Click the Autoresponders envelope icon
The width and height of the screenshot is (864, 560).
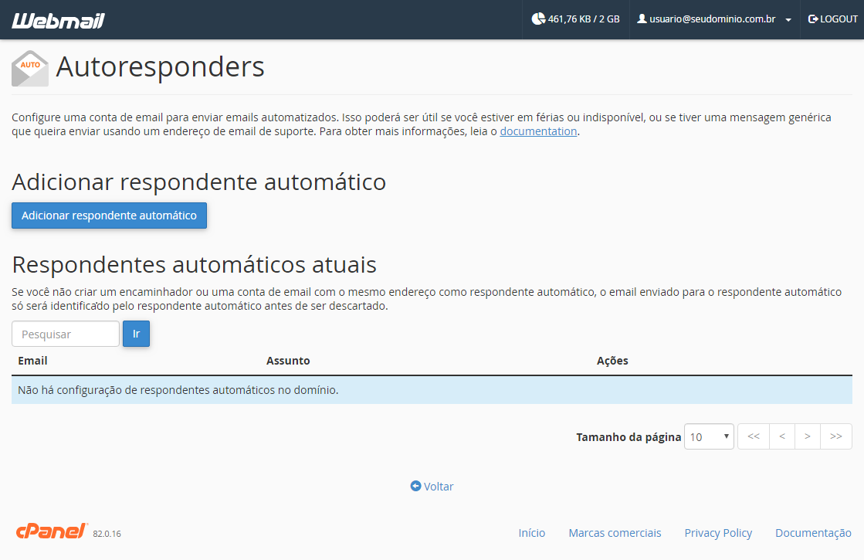pyautogui.click(x=30, y=68)
